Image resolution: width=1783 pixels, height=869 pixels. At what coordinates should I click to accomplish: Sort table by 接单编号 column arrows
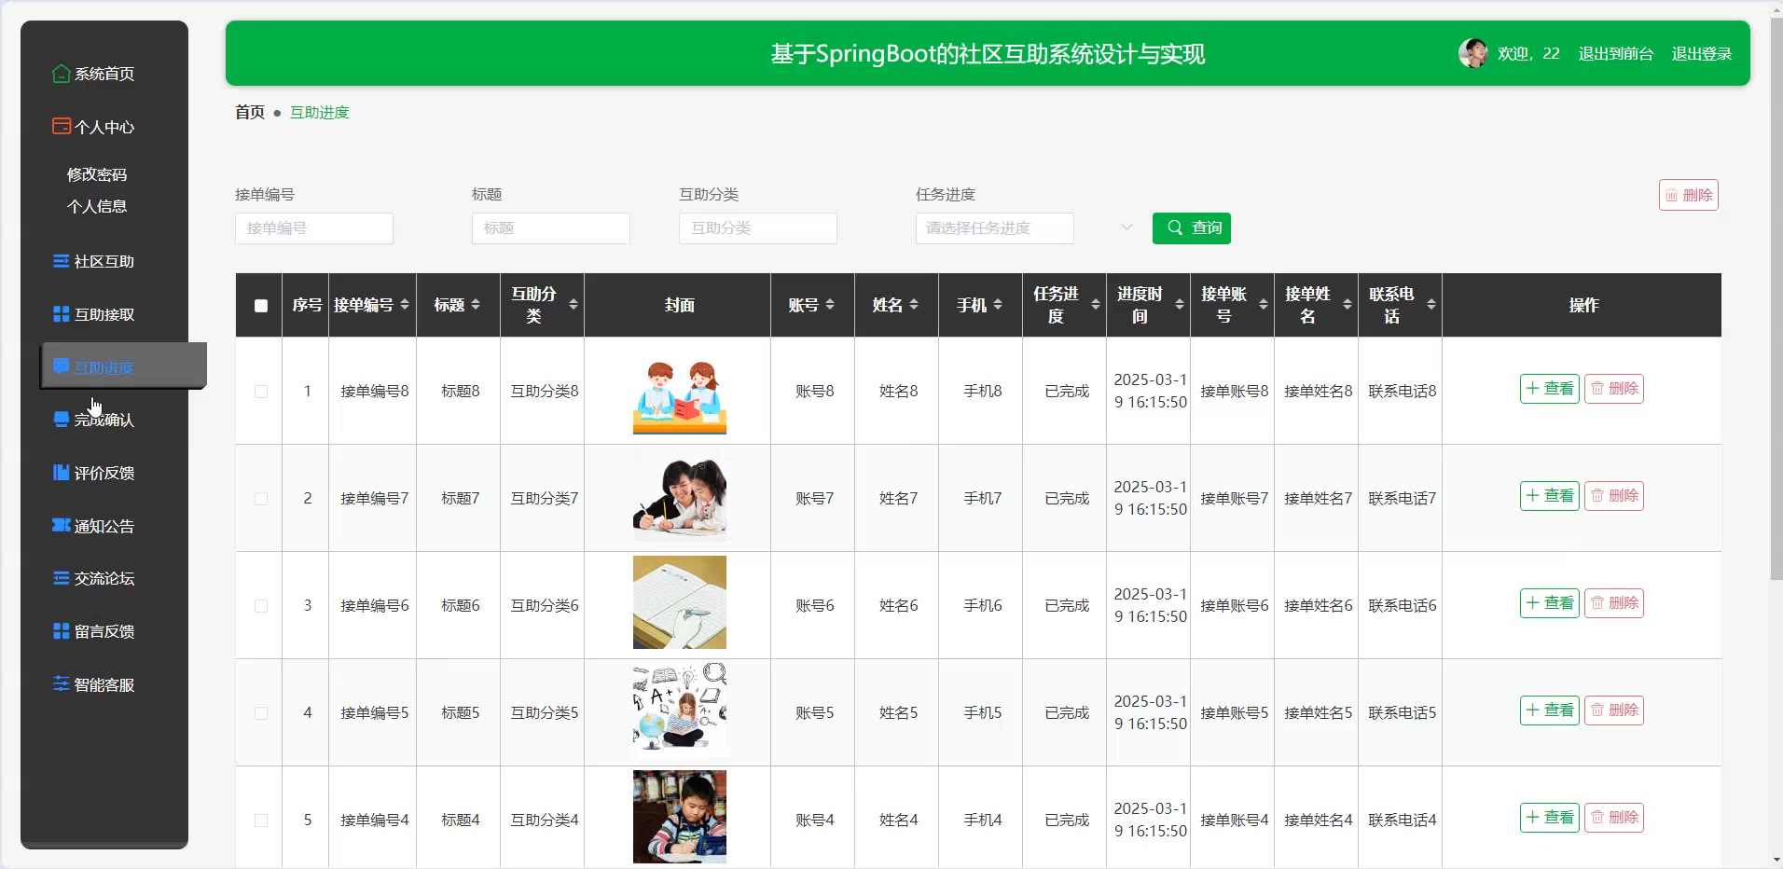tap(405, 305)
